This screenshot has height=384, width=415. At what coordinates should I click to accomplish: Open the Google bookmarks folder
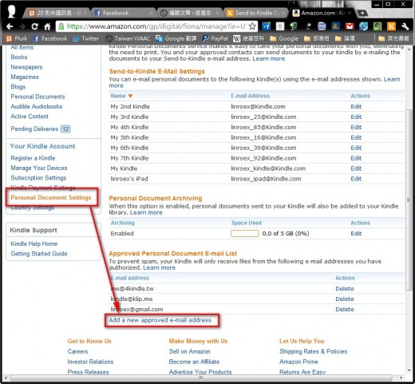284,38
